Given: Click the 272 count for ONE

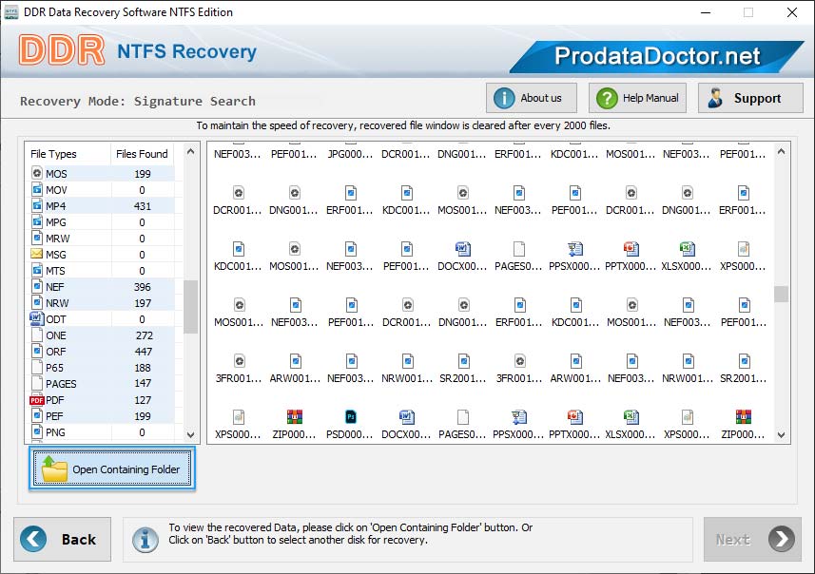Looking at the screenshot, I should (x=144, y=335).
